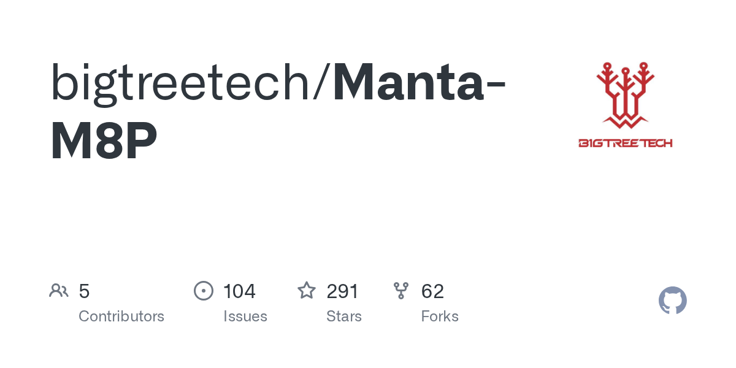Open the Issues label
736x368 pixels.
(x=245, y=316)
